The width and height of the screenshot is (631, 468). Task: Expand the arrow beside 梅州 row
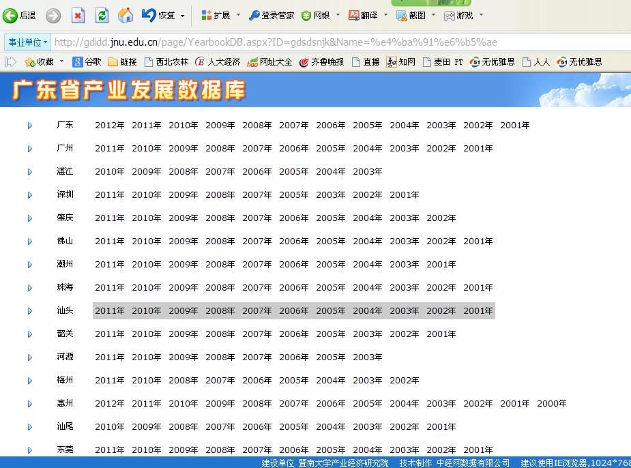[x=30, y=381]
